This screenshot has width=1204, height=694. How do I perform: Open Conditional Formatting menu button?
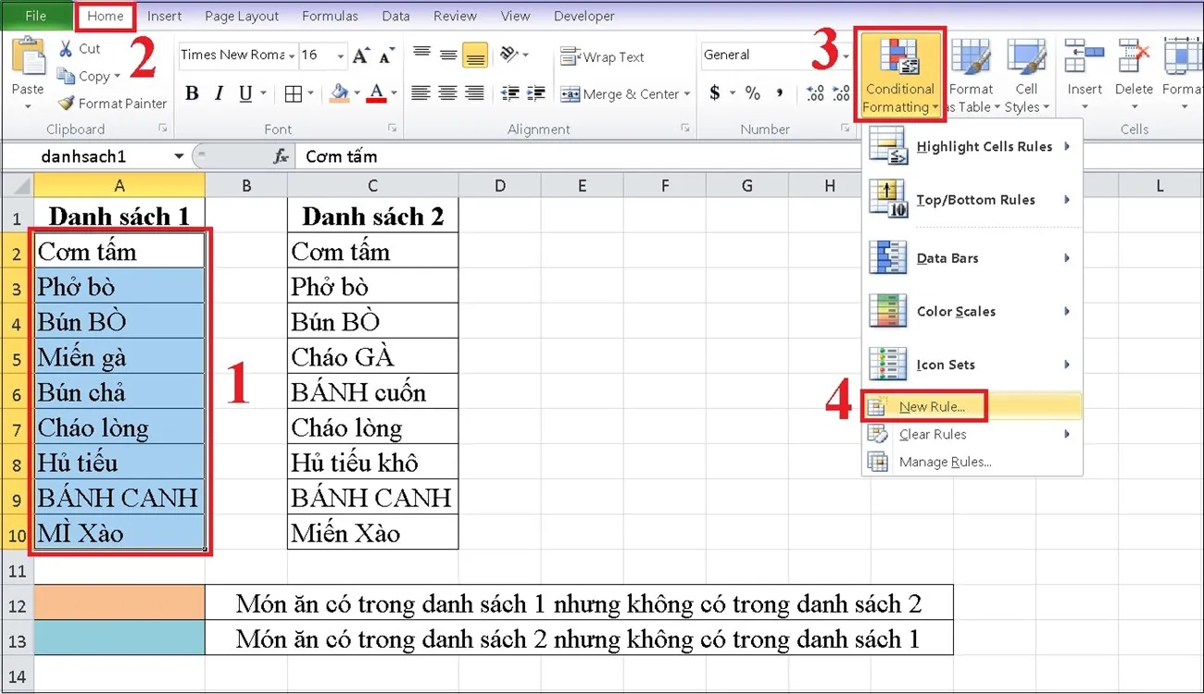click(x=899, y=76)
